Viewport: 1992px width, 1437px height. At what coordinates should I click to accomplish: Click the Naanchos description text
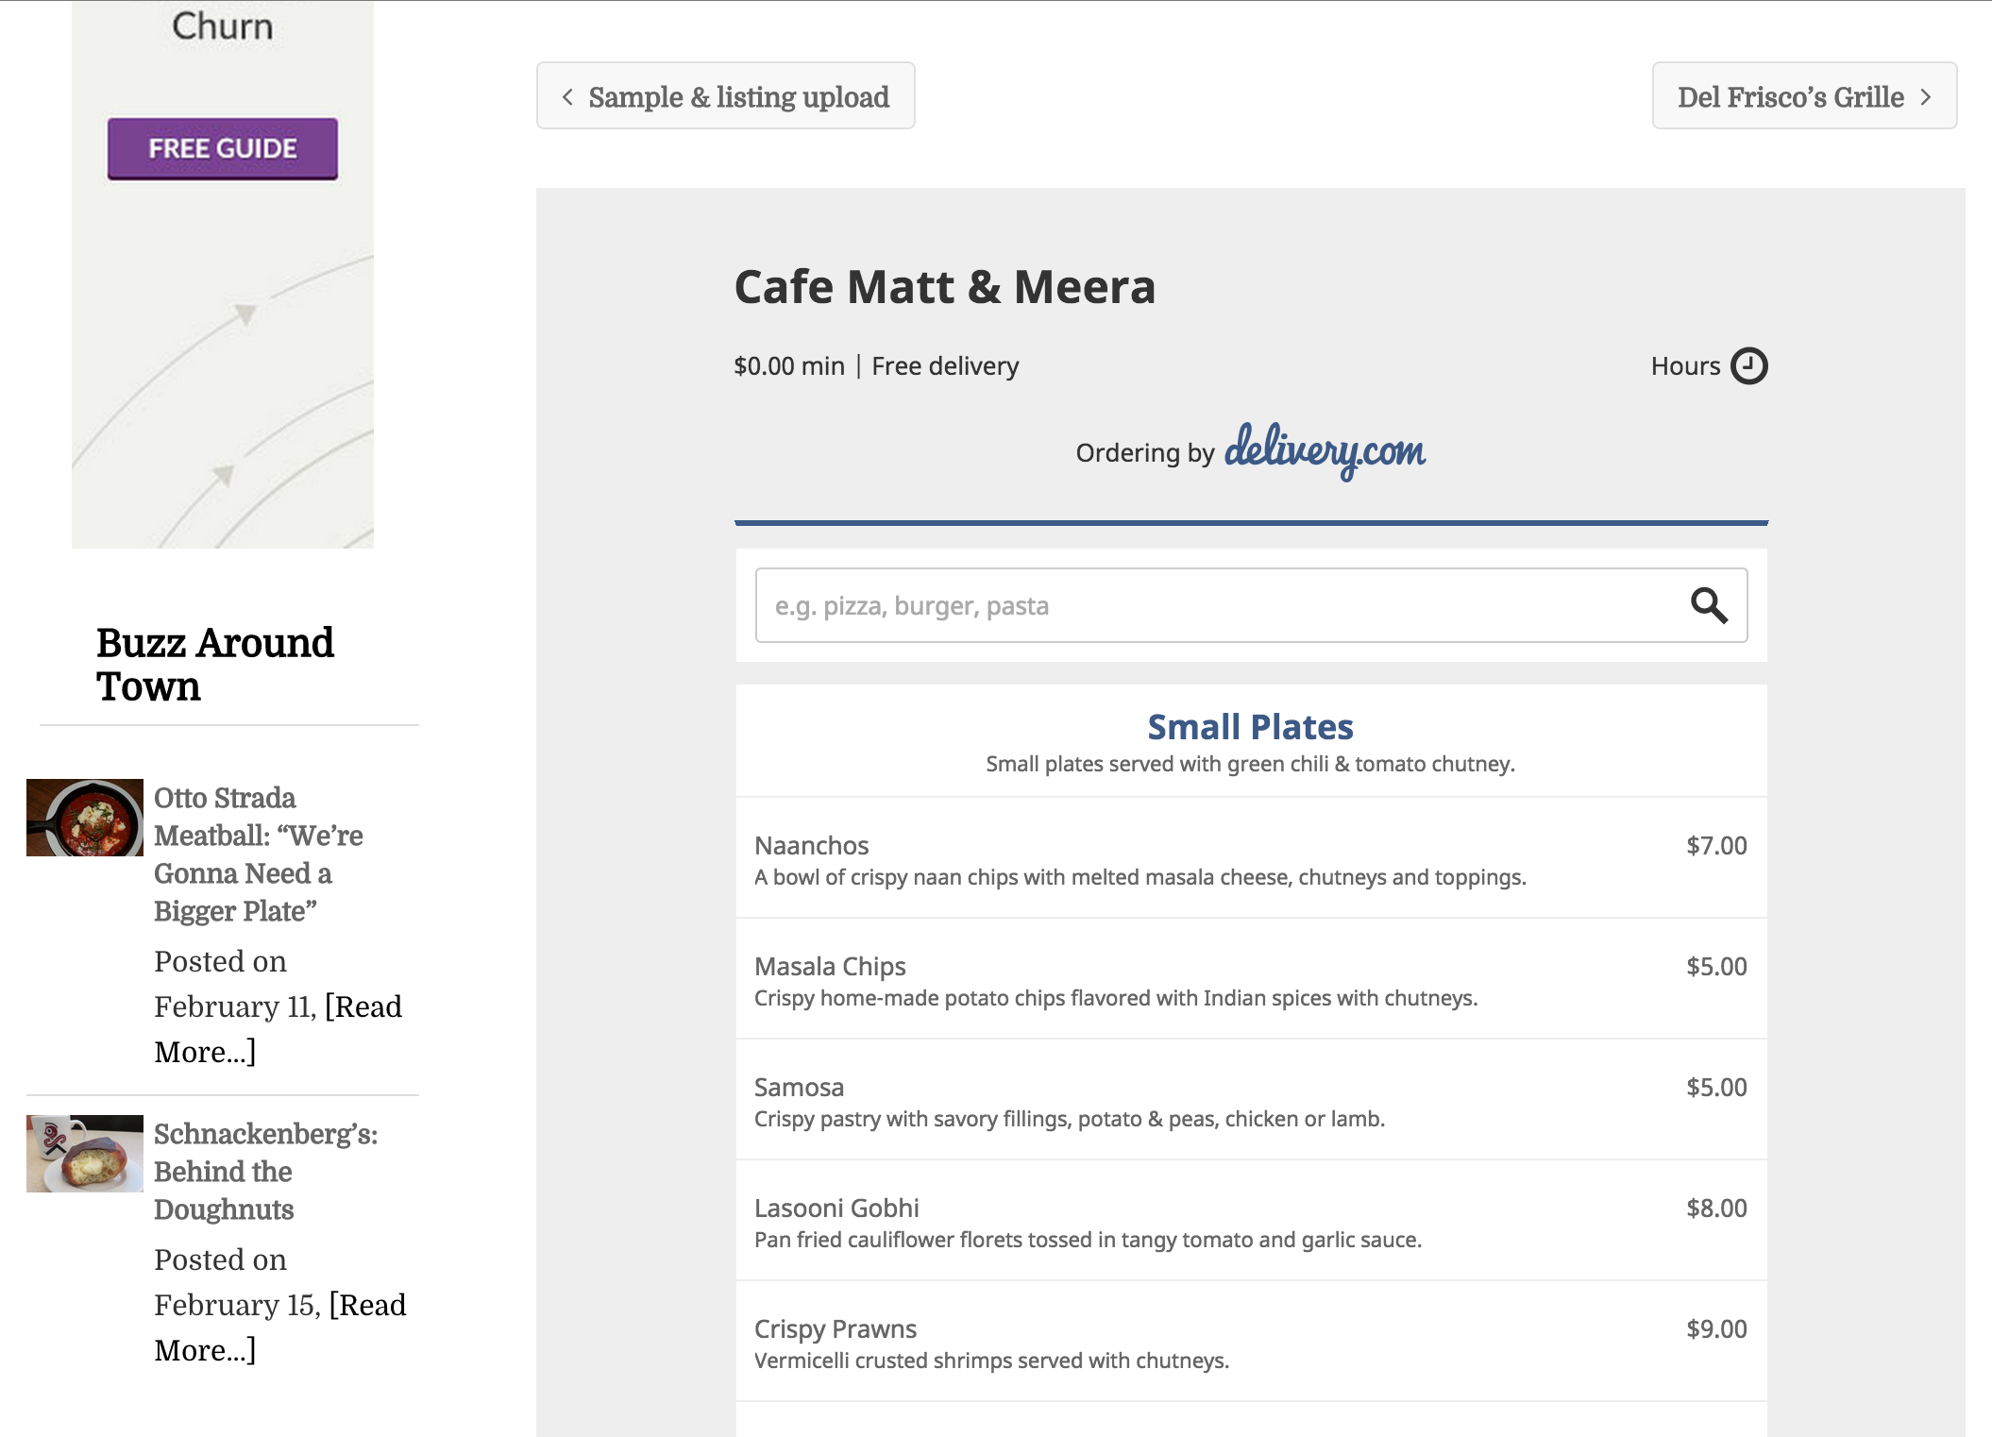coord(1140,878)
